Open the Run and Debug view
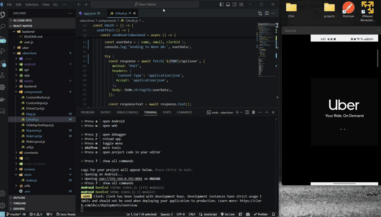381x217 pixels. (3, 51)
